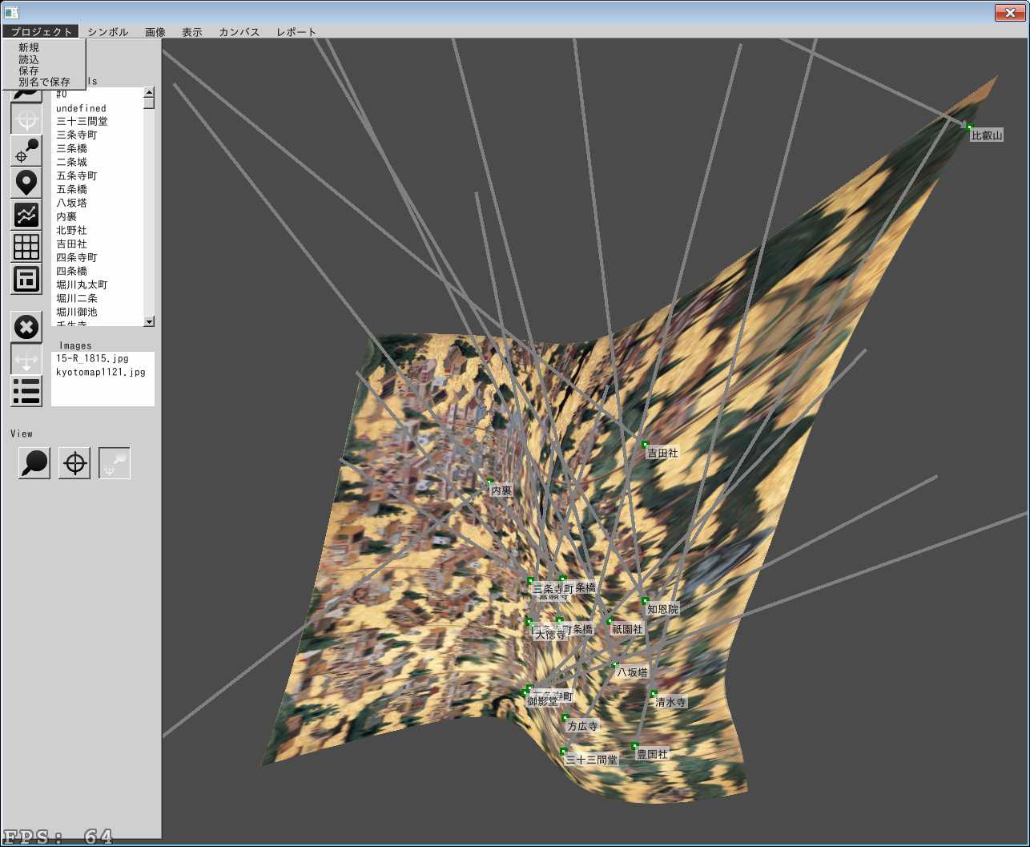Switch View to the crosshair mode icon
This screenshot has height=847, width=1030.
74,463
